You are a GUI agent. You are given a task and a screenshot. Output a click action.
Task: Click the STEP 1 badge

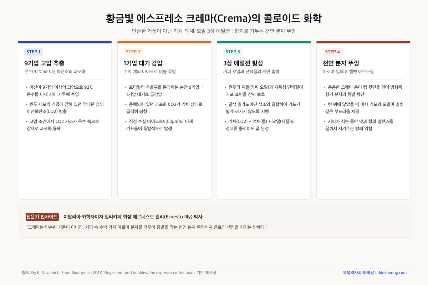(34, 52)
